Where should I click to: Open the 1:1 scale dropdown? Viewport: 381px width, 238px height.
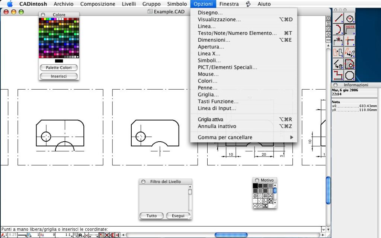(69, 235)
